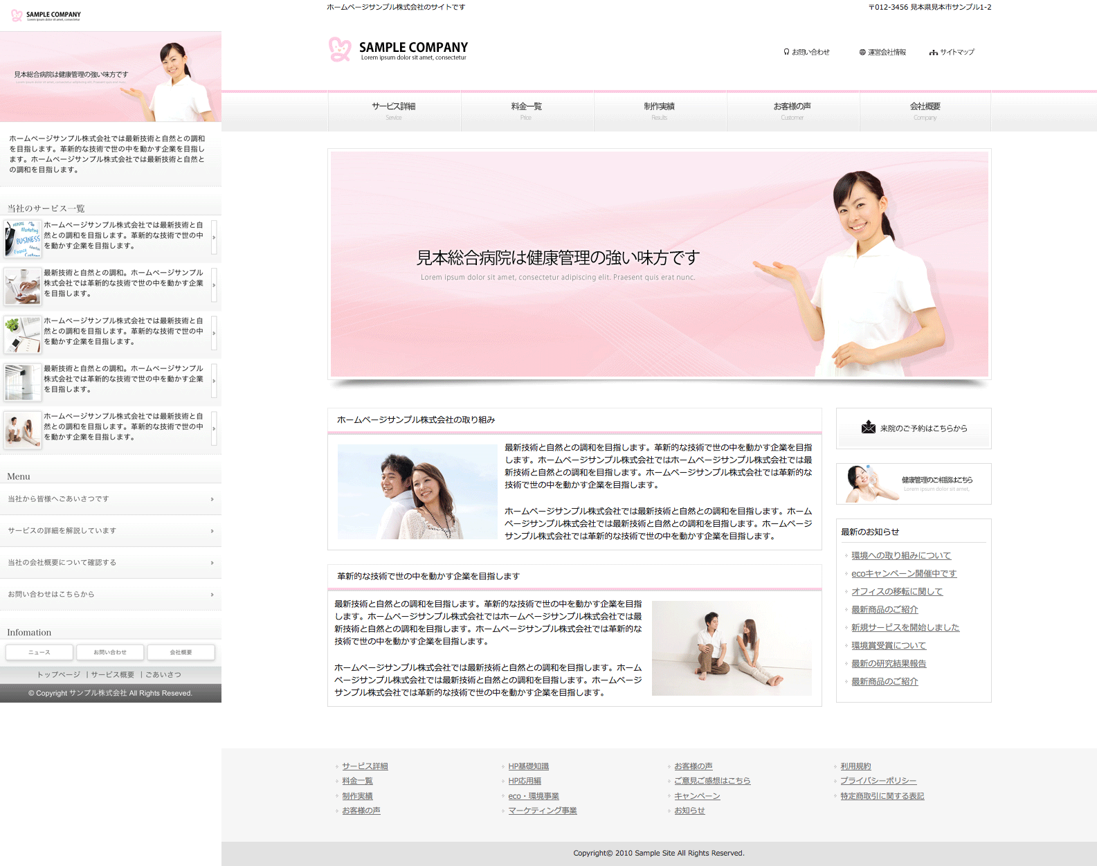This screenshot has height=866, width=1097.
Task: Click arrow beside first service list item
Action: click(x=214, y=237)
